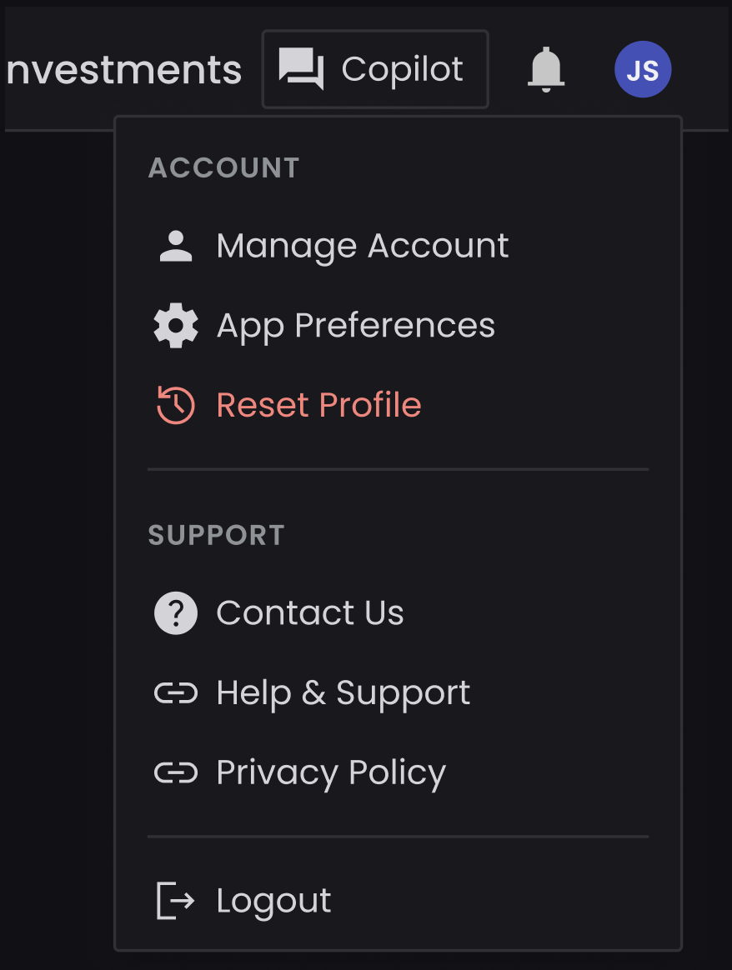Click the gear icon for App Preferences

coord(176,325)
